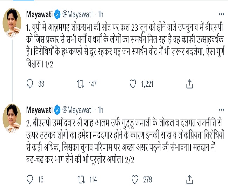Open the first tweet's 1h timestamp
This screenshot has width=228, height=190.
tap(100, 15)
